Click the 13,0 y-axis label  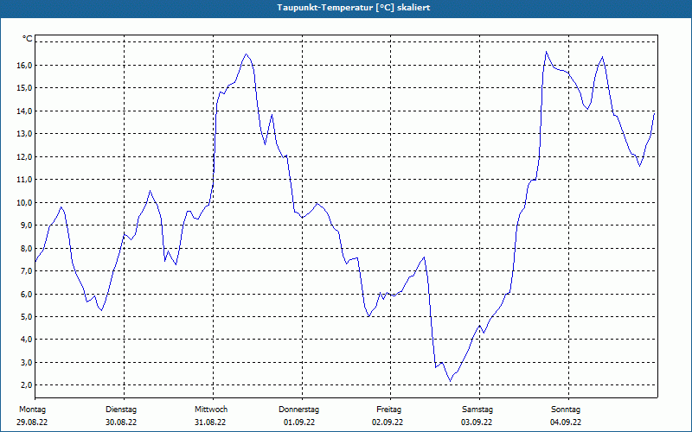[25, 134]
